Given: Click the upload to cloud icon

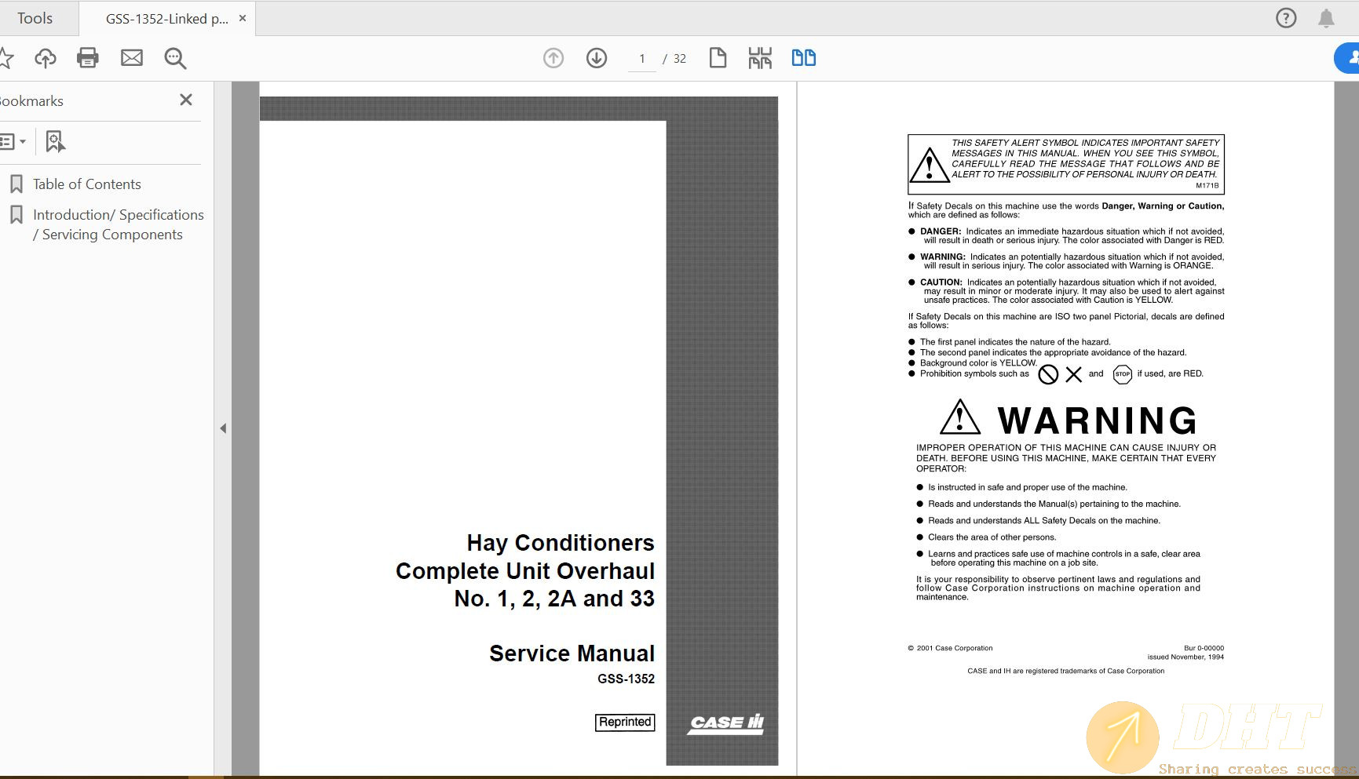Looking at the screenshot, I should [46, 58].
